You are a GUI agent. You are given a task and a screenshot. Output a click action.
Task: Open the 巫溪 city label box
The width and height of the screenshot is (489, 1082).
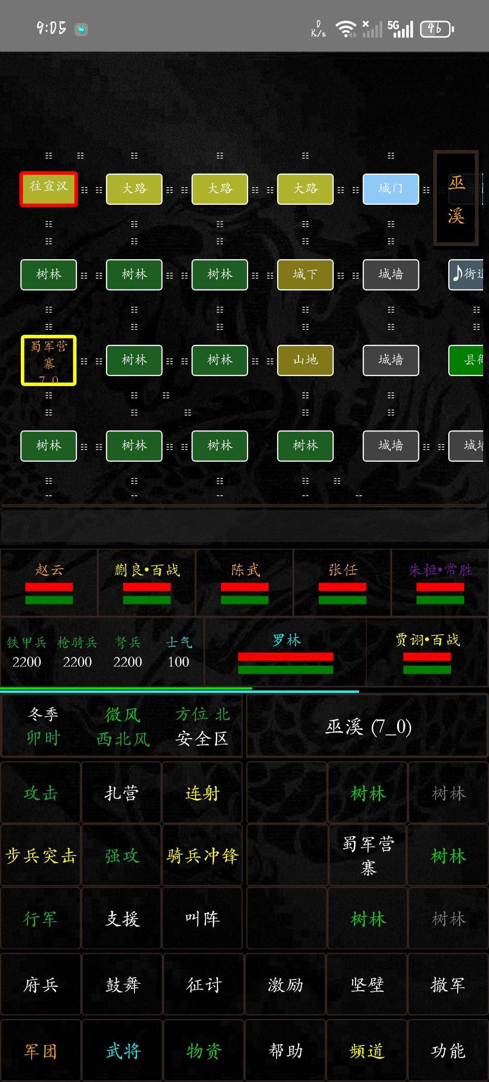tap(456, 198)
